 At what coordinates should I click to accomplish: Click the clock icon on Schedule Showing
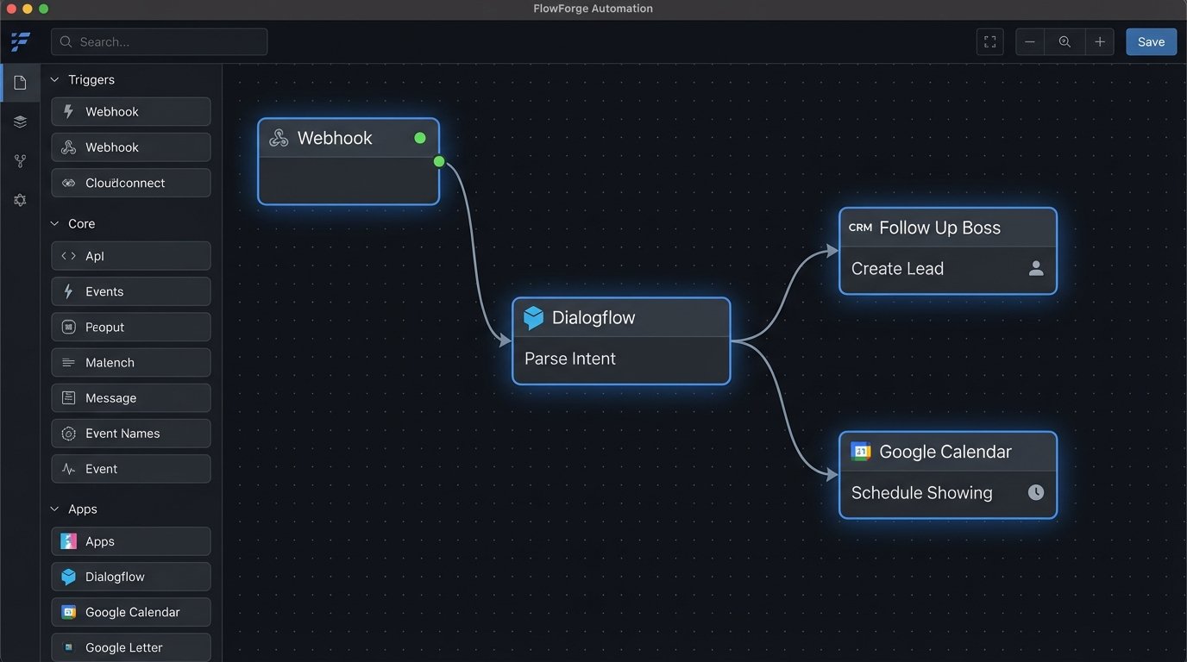[x=1036, y=492]
